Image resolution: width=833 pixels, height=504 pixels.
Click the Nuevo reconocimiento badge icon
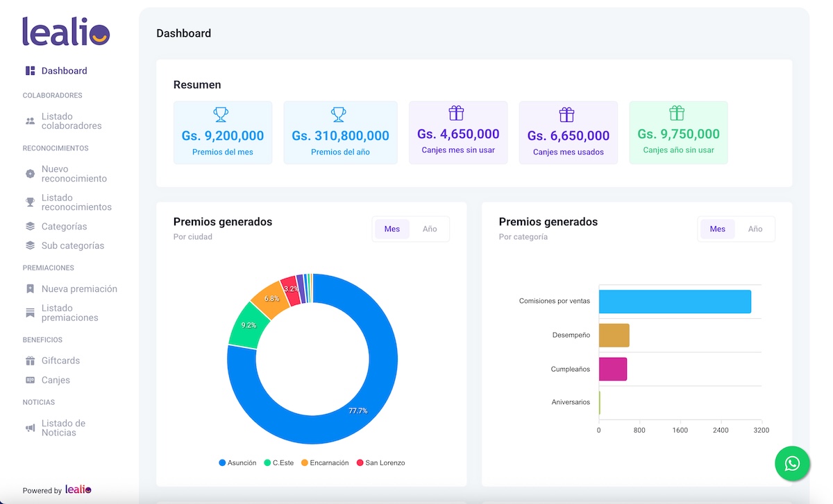point(30,174)
